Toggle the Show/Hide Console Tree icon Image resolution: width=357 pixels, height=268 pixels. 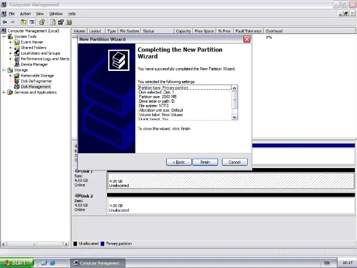[32, 22]
